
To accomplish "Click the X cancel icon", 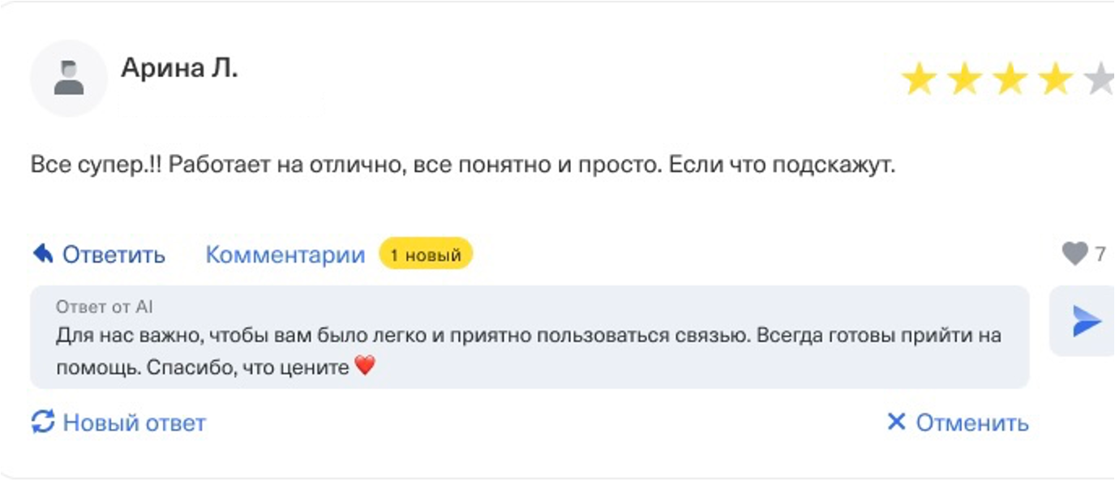I will [x=895, y=422].
